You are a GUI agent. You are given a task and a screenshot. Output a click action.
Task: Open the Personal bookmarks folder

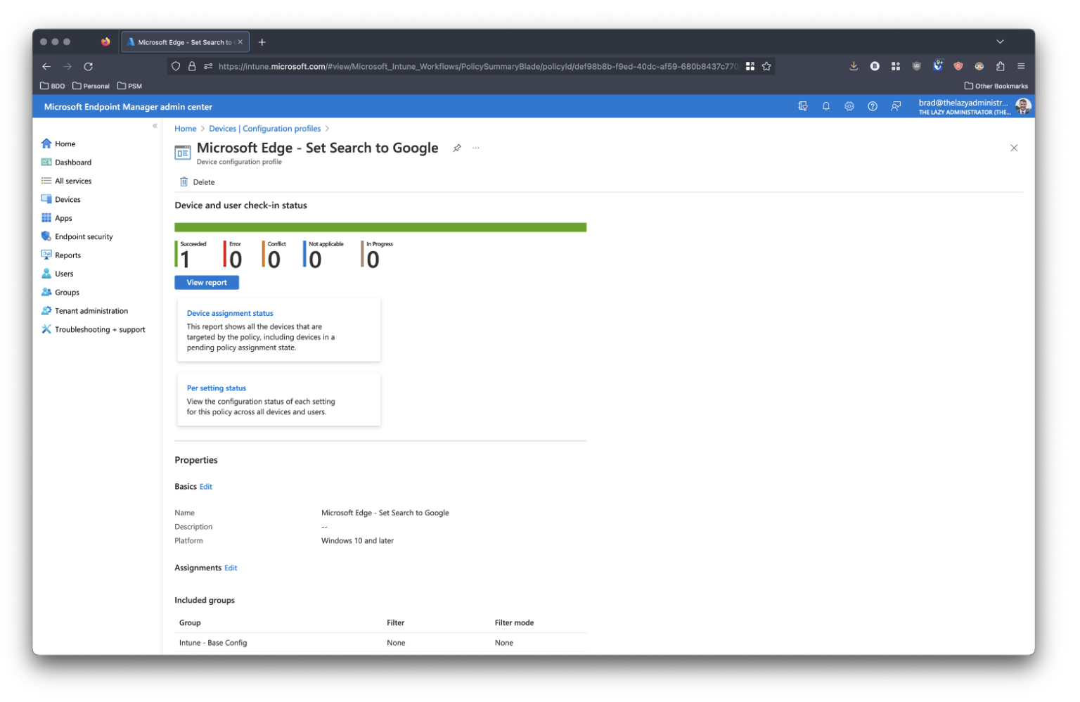point(91,86)
